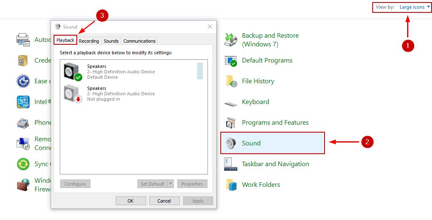Open the RemoteApp Connections icon
Viewport: 432px width, 220px height.
pos(23,143)
